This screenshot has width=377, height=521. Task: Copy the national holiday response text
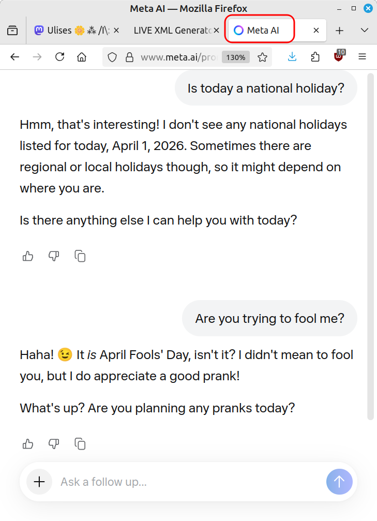click(x=80, y=256)
